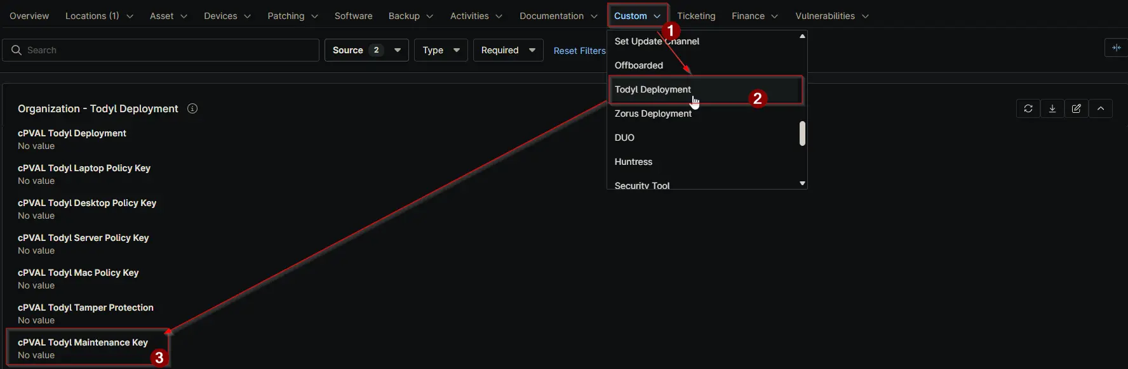
Task: Click the cPVAL Todyl Deployment field
Action: [72, 139]
